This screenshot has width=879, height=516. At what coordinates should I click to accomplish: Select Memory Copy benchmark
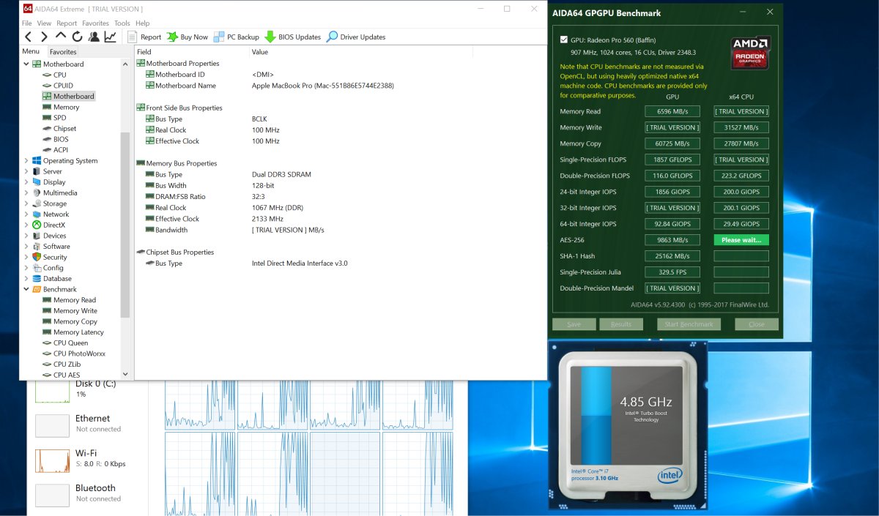75,321
